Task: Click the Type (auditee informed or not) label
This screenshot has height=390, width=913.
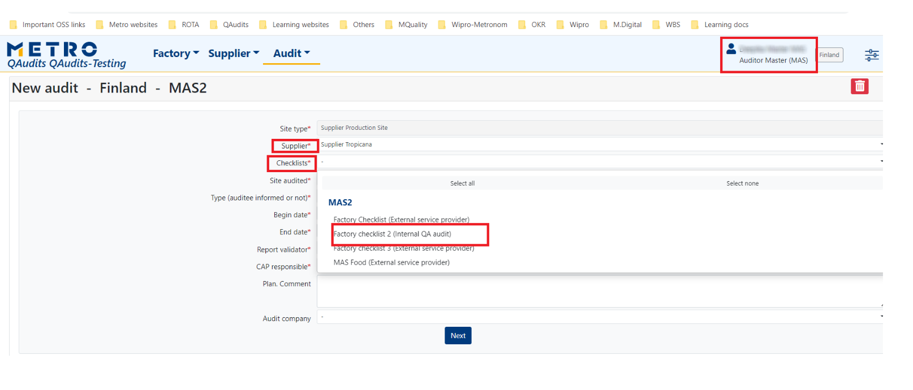Action: pyautogui.click(x=260, y=198)
